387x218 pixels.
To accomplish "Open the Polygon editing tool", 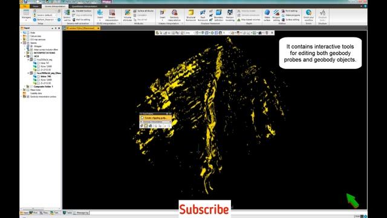I will point(276,15).
